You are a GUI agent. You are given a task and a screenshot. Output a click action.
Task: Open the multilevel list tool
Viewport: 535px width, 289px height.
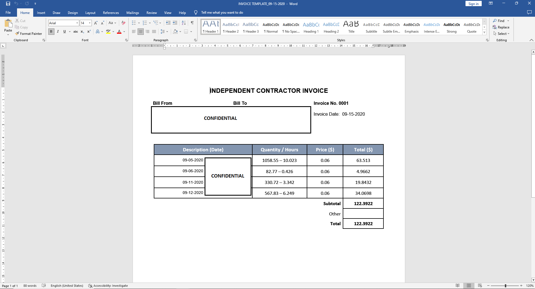(156, 23)
